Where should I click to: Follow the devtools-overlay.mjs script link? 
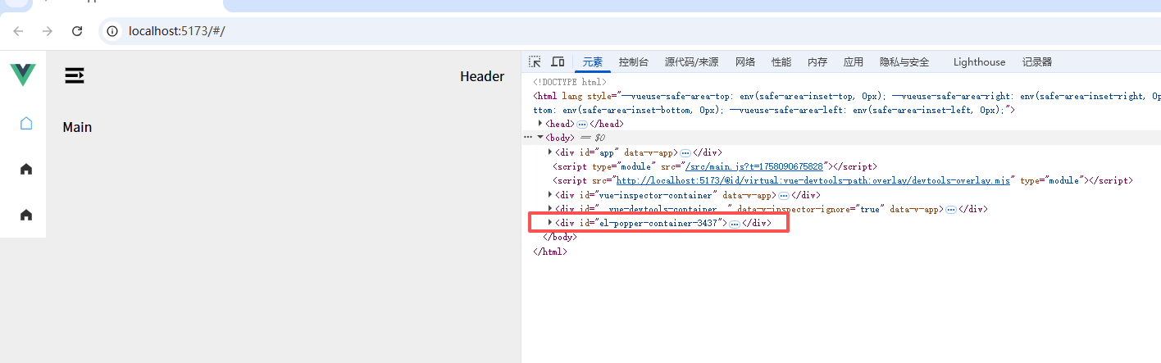(x=813, y=180)
